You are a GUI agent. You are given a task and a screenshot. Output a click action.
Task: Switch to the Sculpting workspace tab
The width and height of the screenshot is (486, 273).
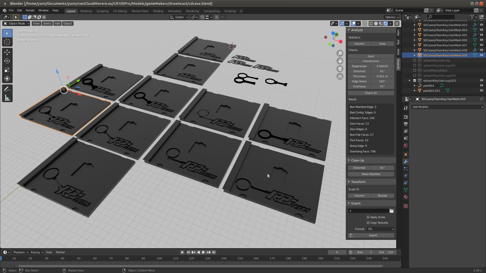pyautogui.click(x=102, y=11)
